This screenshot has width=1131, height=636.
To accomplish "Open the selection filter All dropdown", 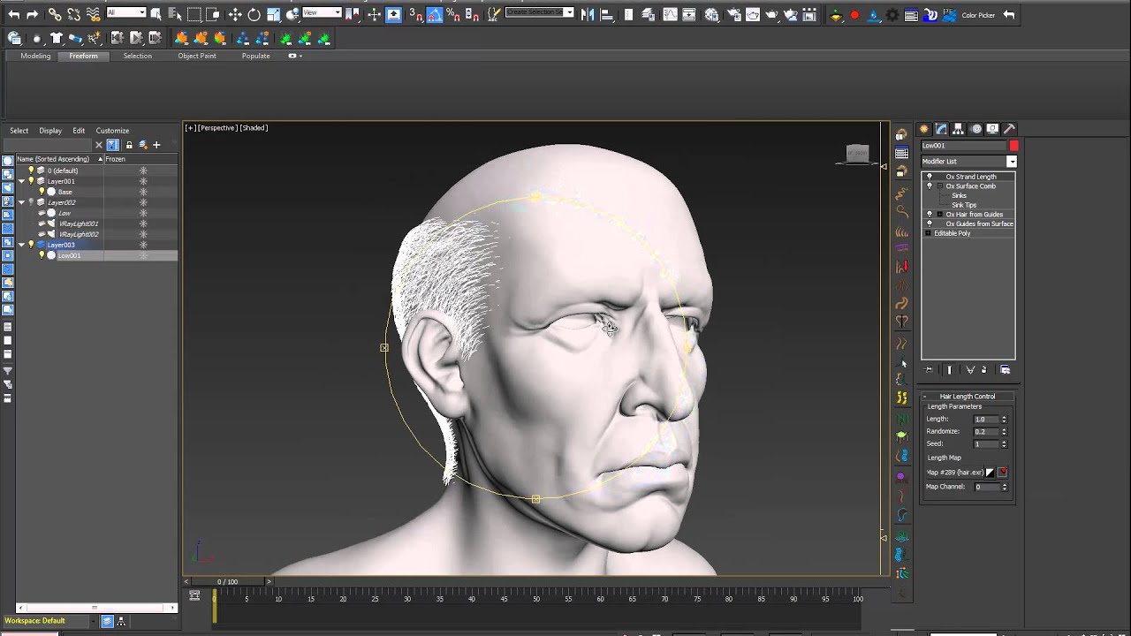I will click(x=126, y=12).
